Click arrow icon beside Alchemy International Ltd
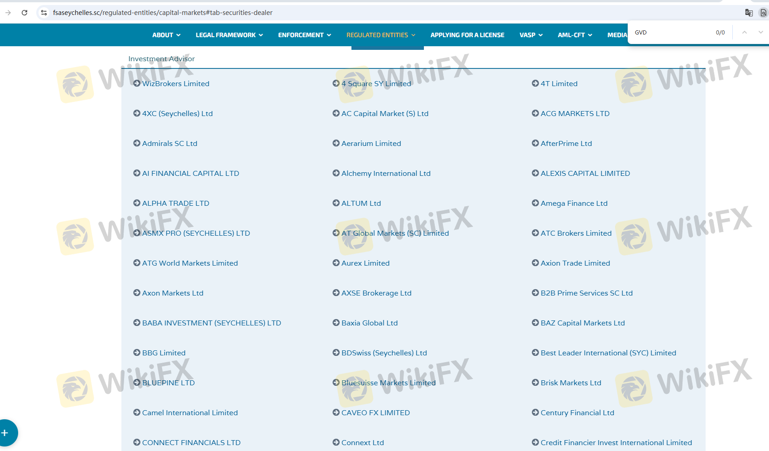The image size is (769, 451). (x=336, y=173)
